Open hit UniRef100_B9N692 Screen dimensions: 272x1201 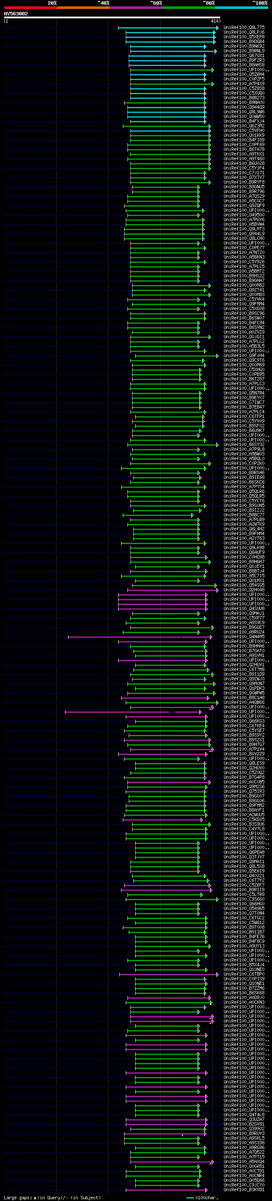pyautogui.click(x=244, y=46)
